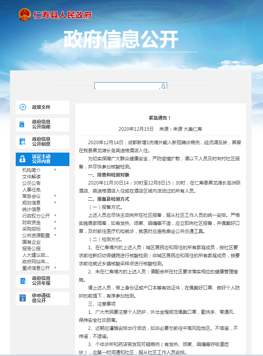Open the 人大建议政... link
Screen dimensions: 263x356
click(36, 255)
